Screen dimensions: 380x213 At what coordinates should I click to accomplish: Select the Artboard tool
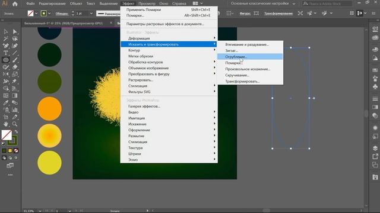(x=5, y=117)
